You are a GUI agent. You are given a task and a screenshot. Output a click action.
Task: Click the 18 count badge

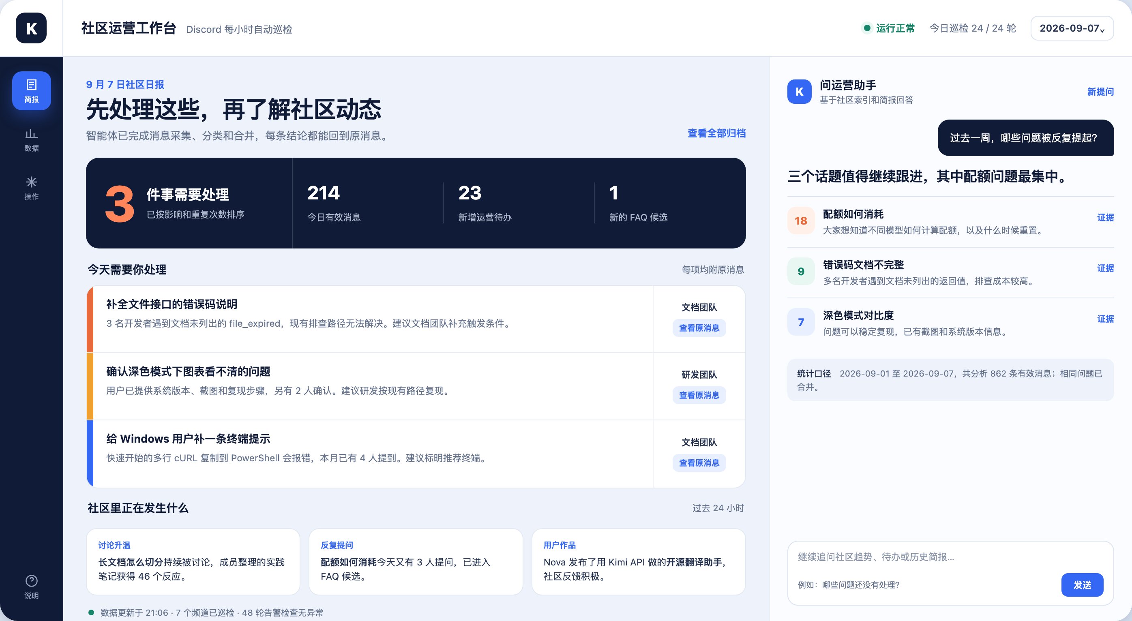pyautogui.click(x=801, y=221)
